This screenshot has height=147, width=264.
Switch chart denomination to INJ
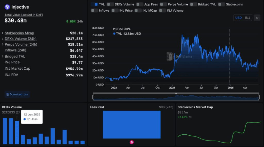tap(247, 18)
